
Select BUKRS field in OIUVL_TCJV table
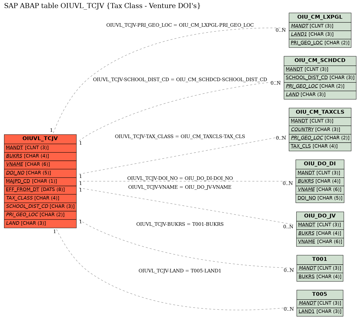tap(40, 156)
